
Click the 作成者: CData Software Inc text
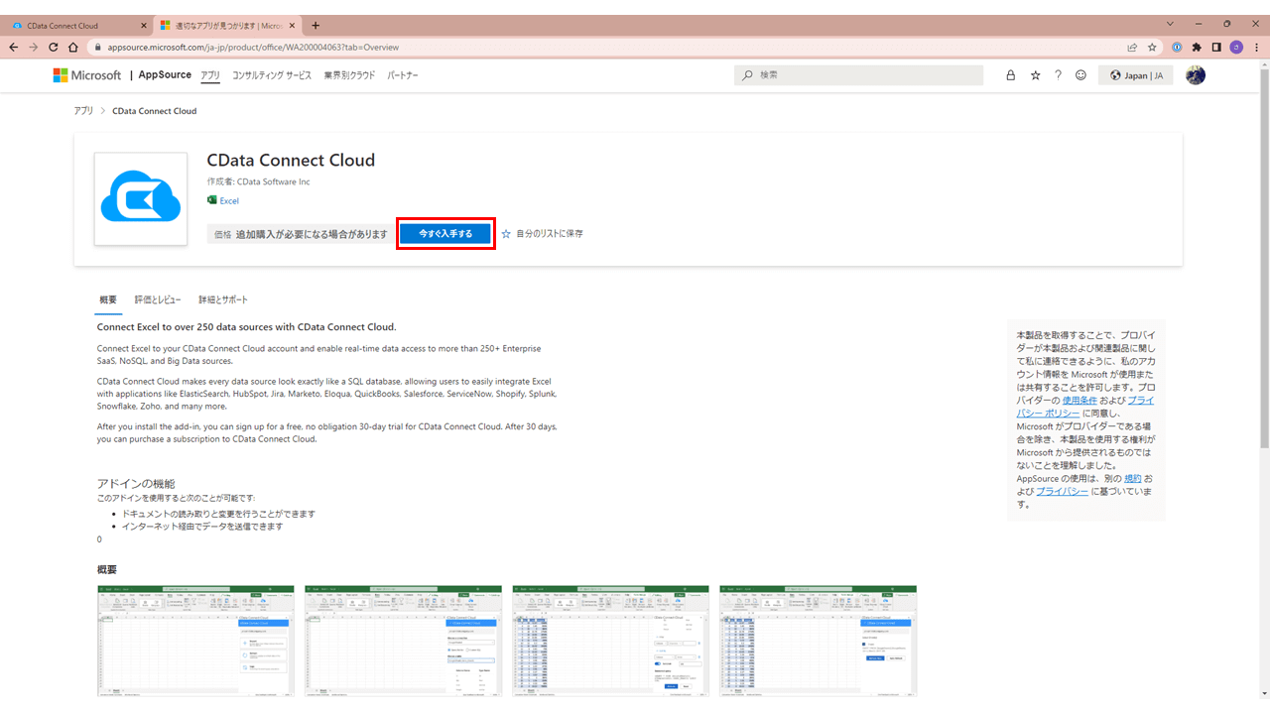[258, 181]
